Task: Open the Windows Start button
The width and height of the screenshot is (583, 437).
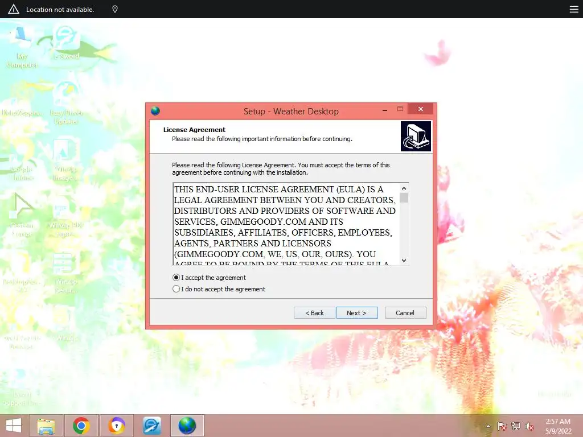Action: coord(14,426)
